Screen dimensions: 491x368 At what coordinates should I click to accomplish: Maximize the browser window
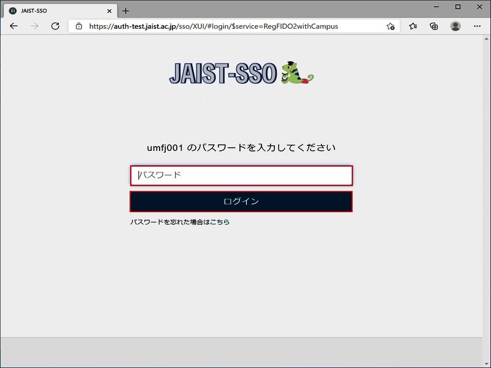coord(458,6)
